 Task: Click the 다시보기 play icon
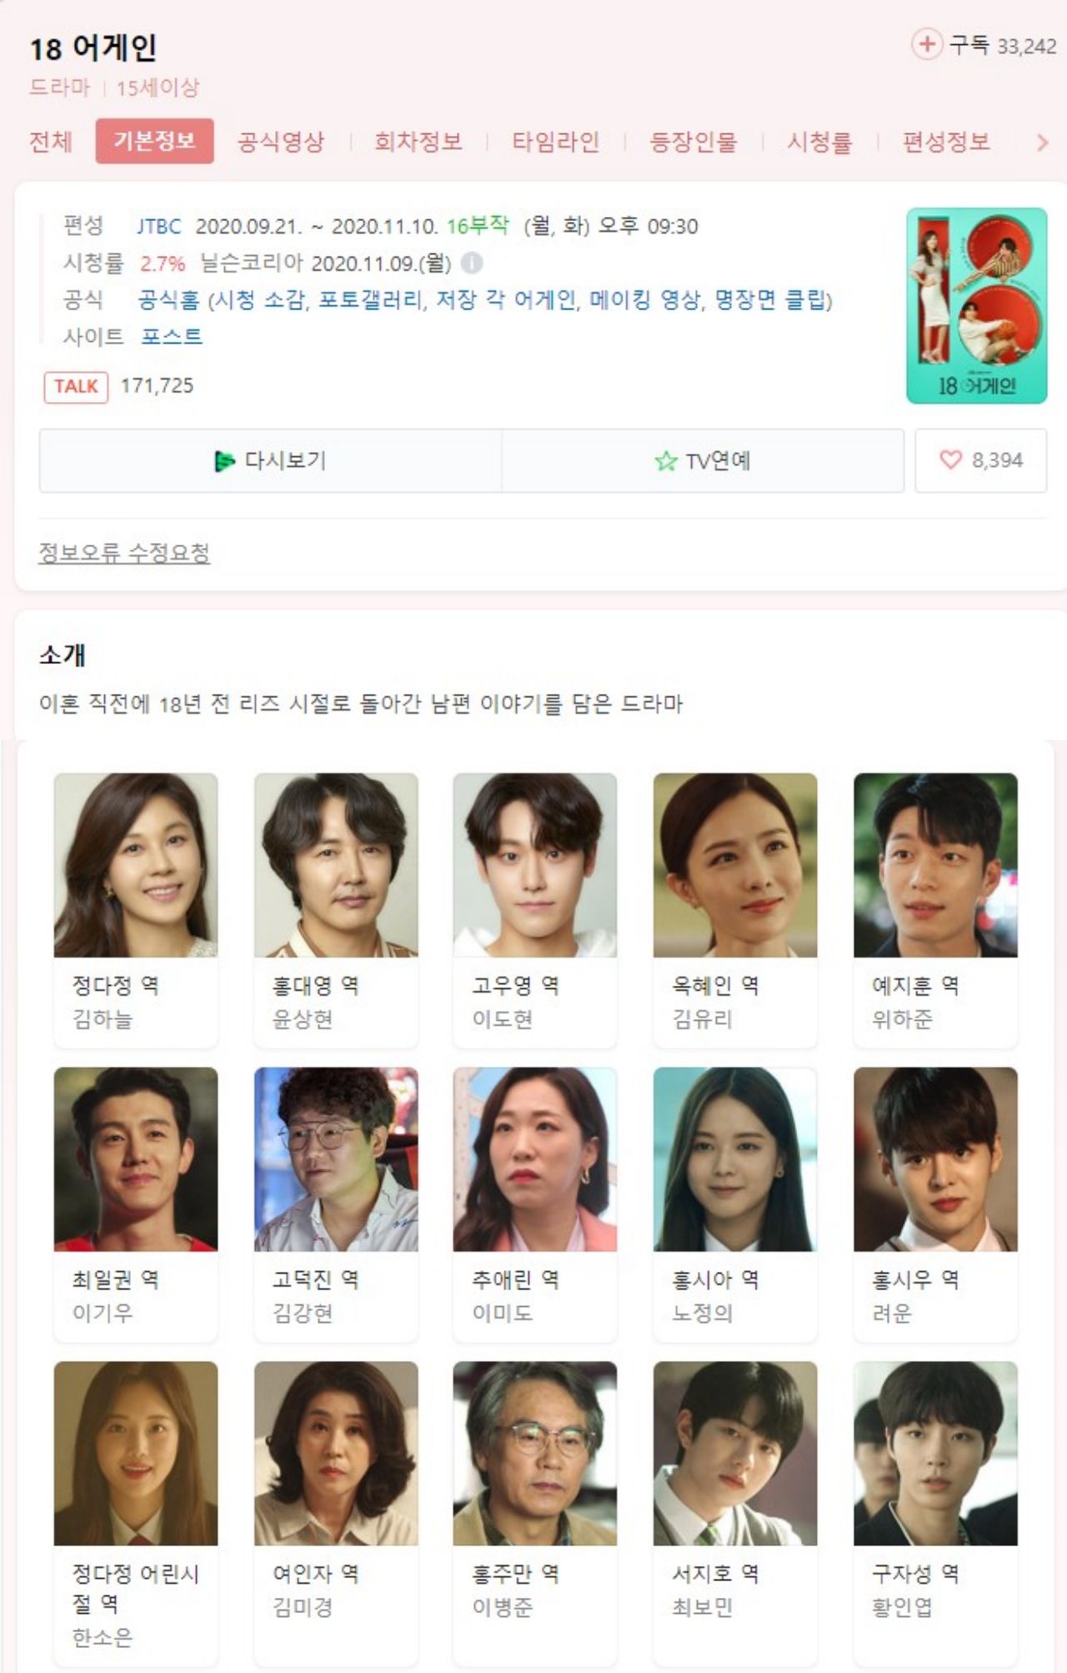pos(224,460)
